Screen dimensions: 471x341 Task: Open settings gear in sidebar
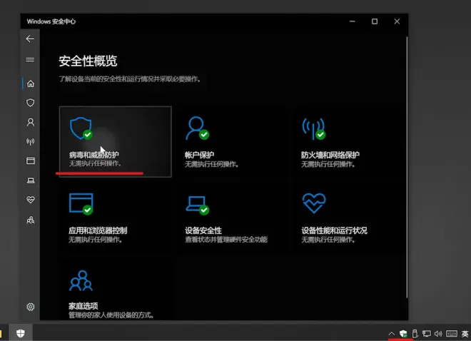(x=31, y=307)
